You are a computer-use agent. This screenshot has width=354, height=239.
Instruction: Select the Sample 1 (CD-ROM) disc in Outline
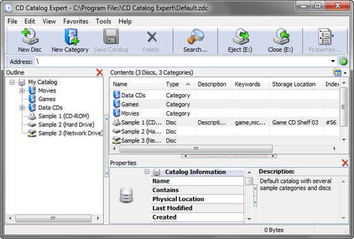(63, 116)
